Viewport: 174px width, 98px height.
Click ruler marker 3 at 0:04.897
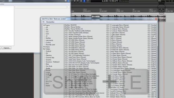104,10
